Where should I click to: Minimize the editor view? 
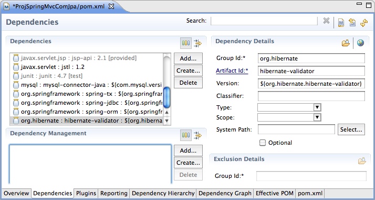[359, 4]
